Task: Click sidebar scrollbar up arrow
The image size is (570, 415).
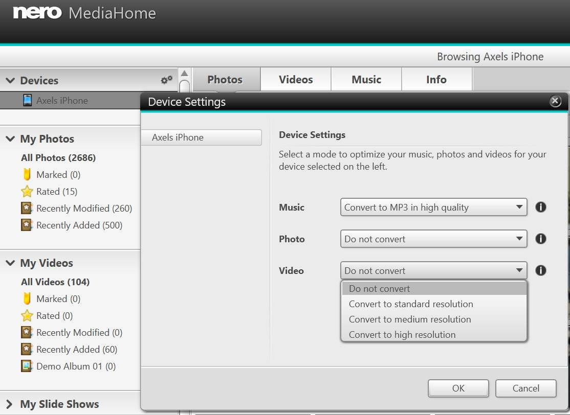Action: (185, 74)
